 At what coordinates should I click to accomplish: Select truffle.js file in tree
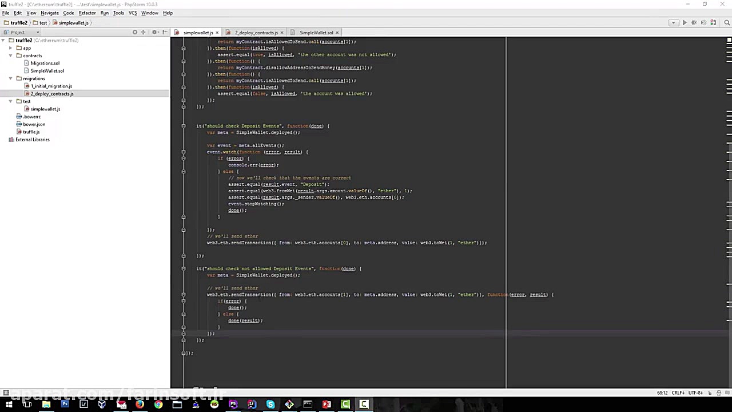tap(31, 132)
